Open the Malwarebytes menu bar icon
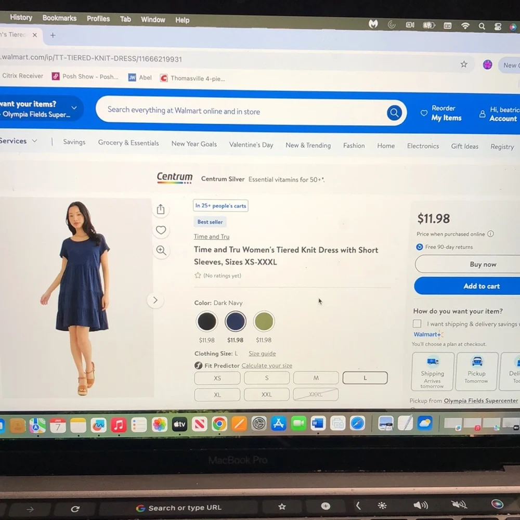This screenshot has height=520, width=520. click(373, 24)
